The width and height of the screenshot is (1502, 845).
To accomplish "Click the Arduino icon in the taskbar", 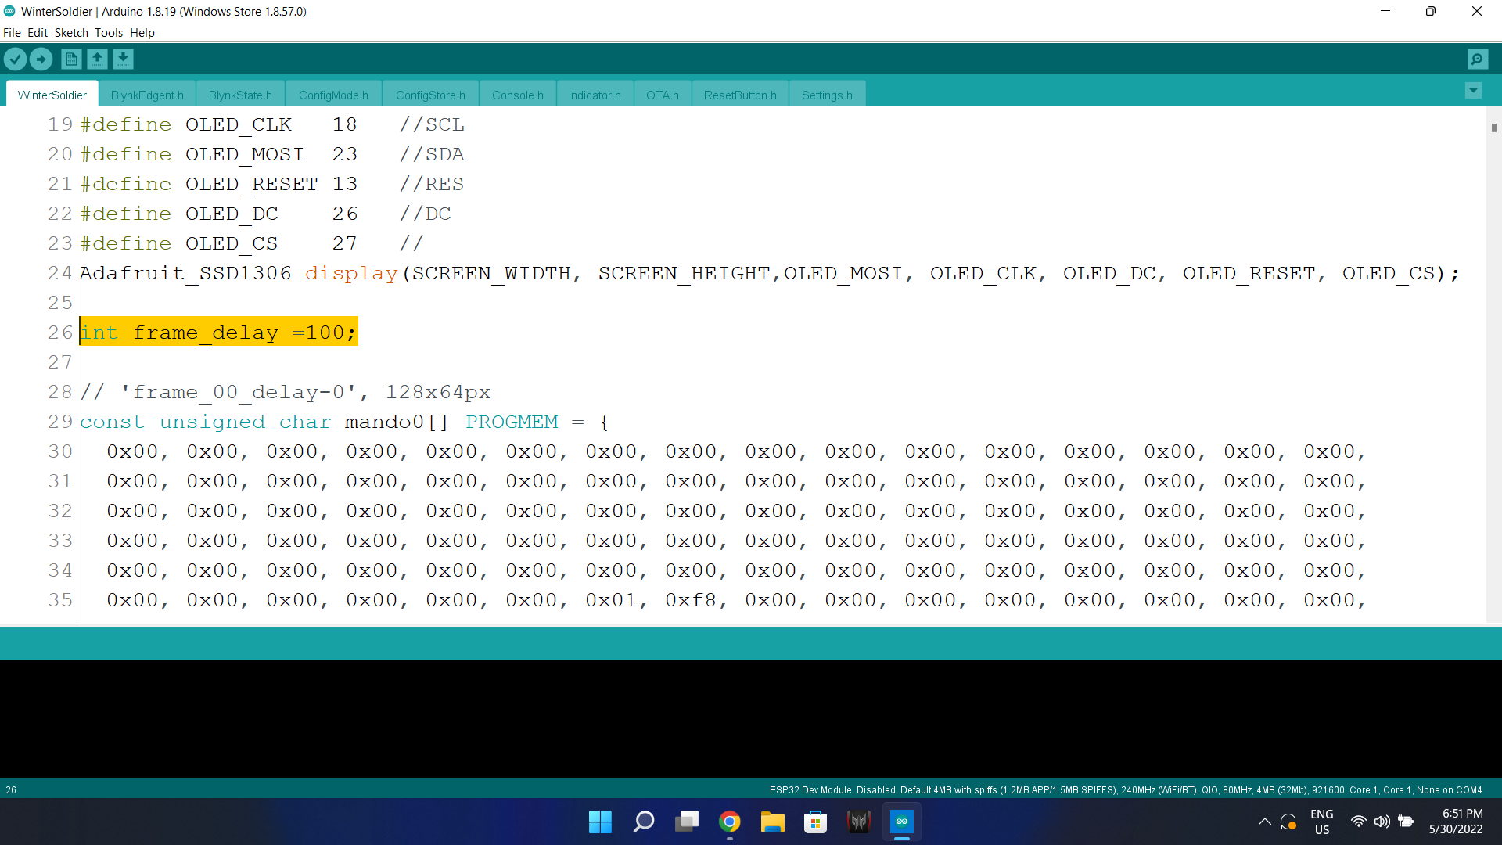I will pos(902,822).
